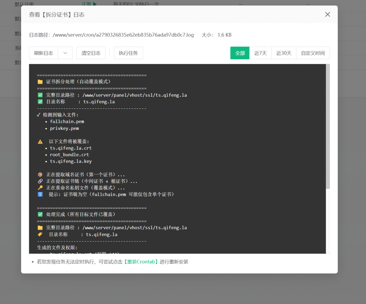Click the folder icon beside second 完整目录路径
Screen dimensions: 366x304
click(x=40, y=228)
